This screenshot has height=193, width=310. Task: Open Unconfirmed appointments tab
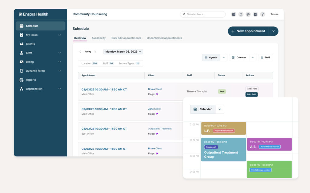click(164, 38)
